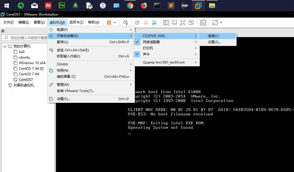294x172 pixels.
Task: Click the VMware Workstation taskbar icon
Action: coord(198,6)
